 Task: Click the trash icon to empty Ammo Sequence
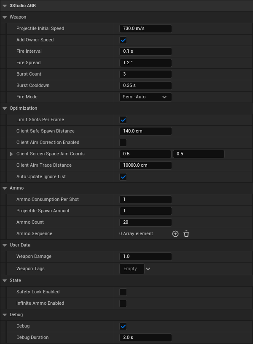click(x=186, y=233)
